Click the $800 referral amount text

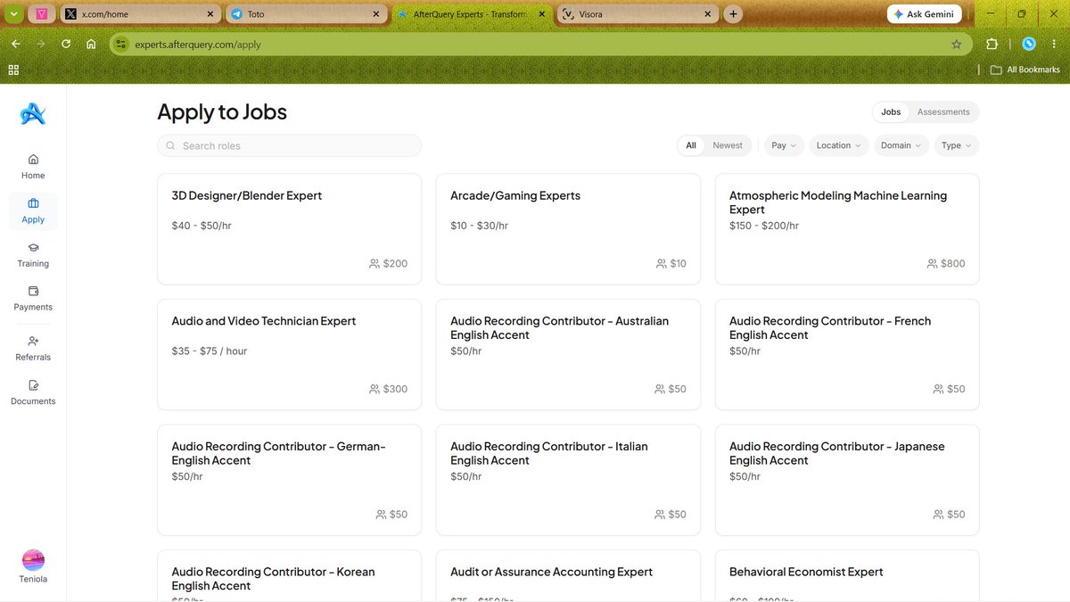point(953,264)
